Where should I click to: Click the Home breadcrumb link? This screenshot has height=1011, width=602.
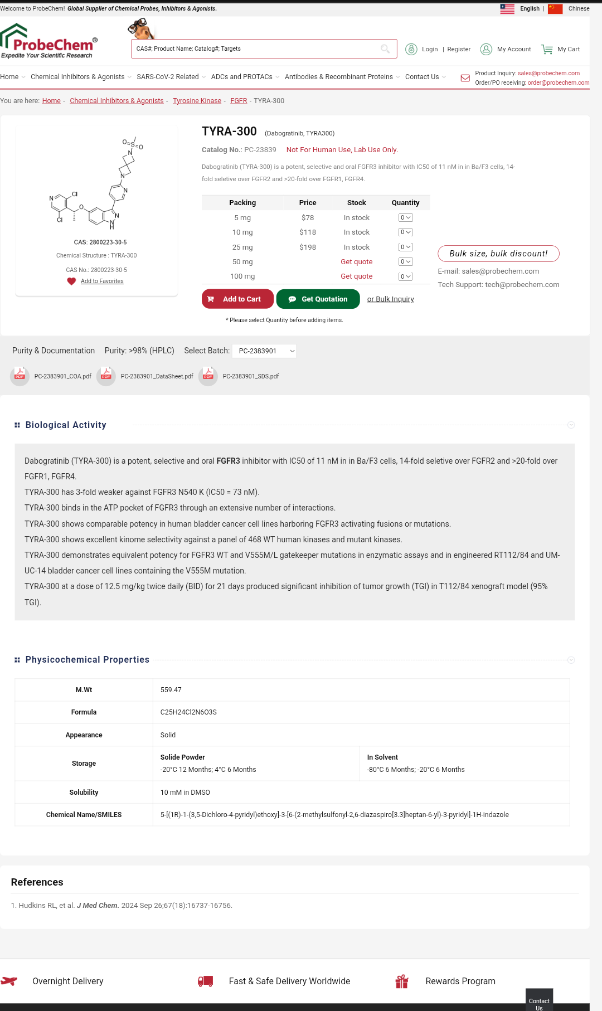[x=51, y=101]
